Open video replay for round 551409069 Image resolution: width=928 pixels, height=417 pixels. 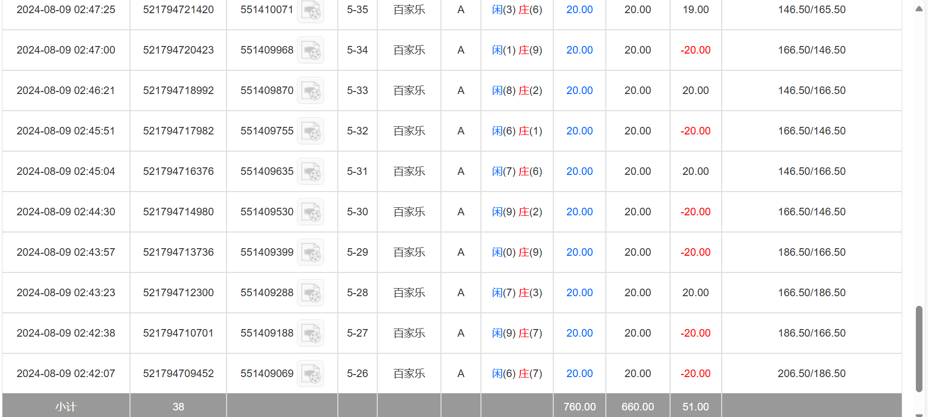[x=310, y=374]
